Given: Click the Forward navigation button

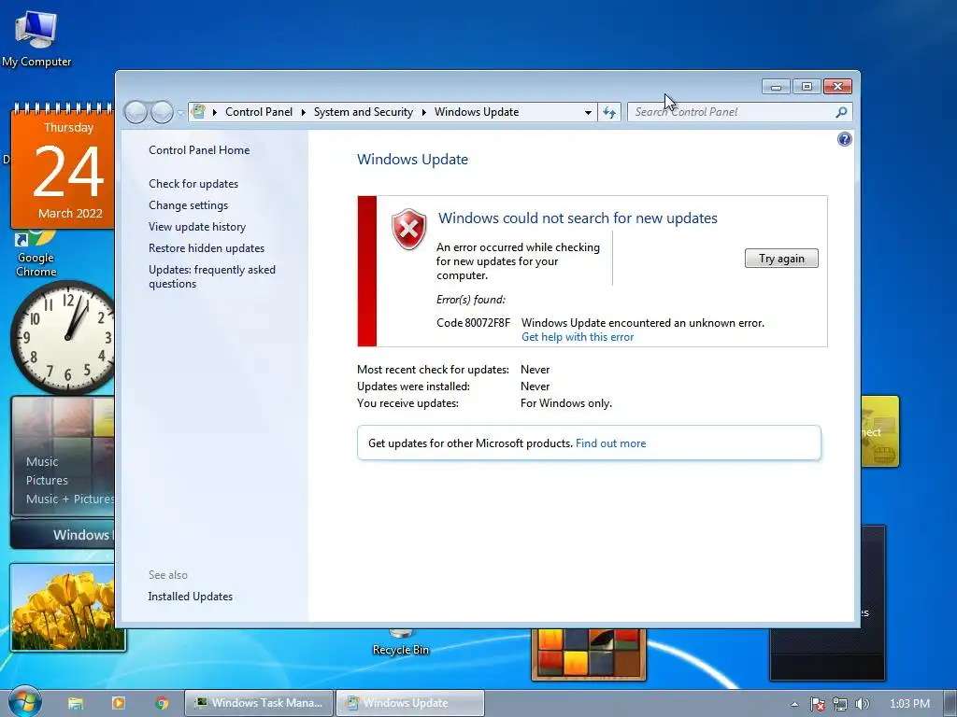Looking at the screenshot, I should 162,112.
